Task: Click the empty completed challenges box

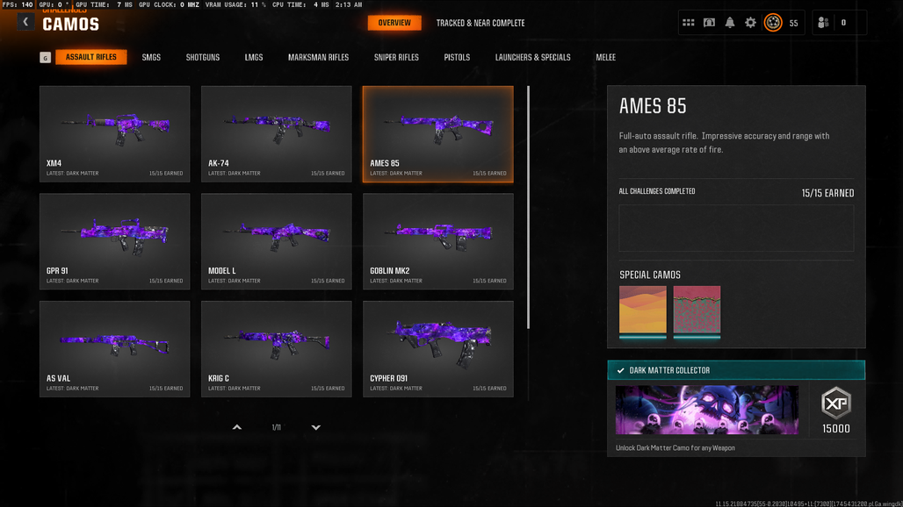Action: pyautogui.click(x=736, y=228)
